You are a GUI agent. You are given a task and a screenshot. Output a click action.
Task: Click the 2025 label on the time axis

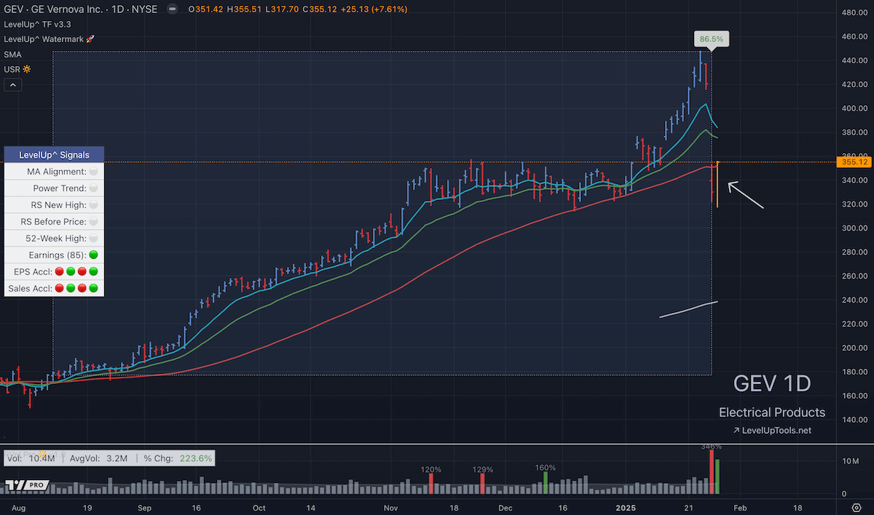click(x=626, y=508)
